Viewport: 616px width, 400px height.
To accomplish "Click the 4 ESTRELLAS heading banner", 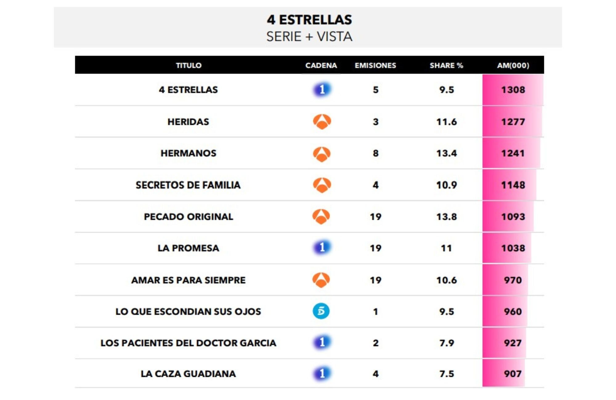I will point(309,28).
